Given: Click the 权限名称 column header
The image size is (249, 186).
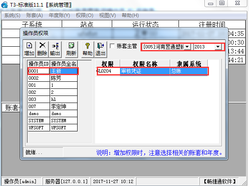Looking at the screenshot, I should click(x=145, y=64).
